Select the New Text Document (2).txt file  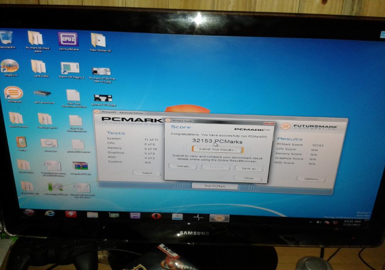[74, 98]
